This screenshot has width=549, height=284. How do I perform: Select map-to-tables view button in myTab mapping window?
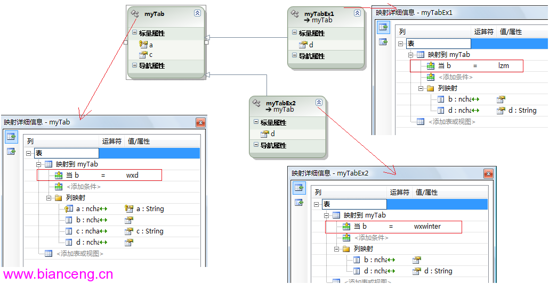[11, 137]
